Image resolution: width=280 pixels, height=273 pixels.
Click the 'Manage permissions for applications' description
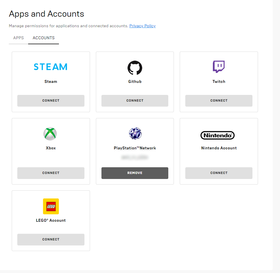(69, 26)
